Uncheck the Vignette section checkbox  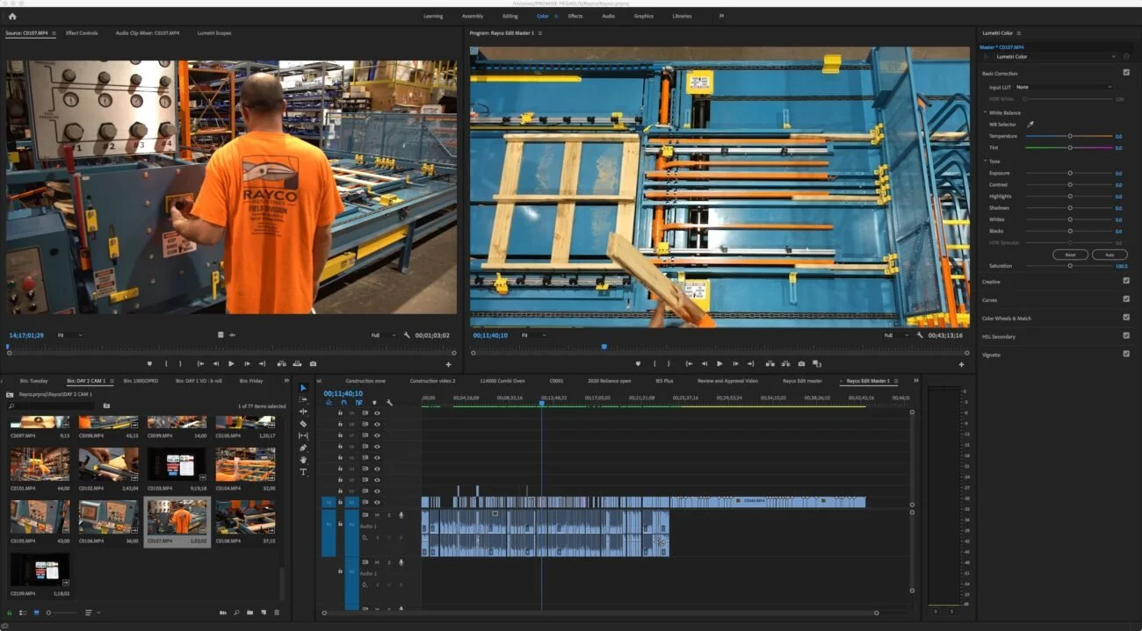[1126, 354]
